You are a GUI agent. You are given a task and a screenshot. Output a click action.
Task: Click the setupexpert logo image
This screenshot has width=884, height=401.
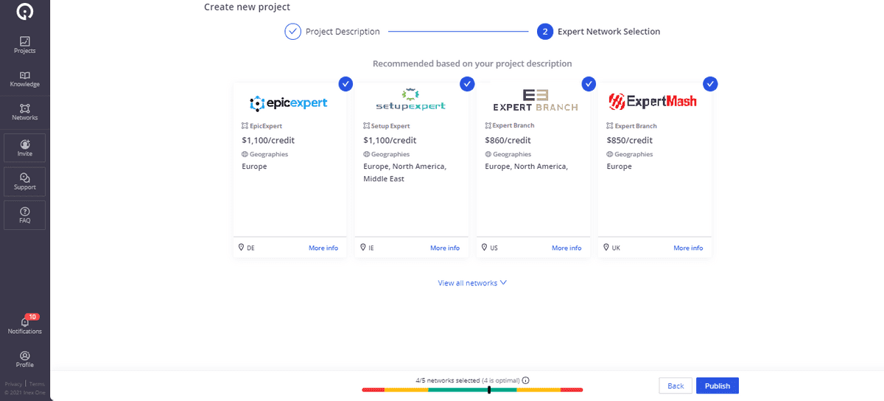pos(411,100)
